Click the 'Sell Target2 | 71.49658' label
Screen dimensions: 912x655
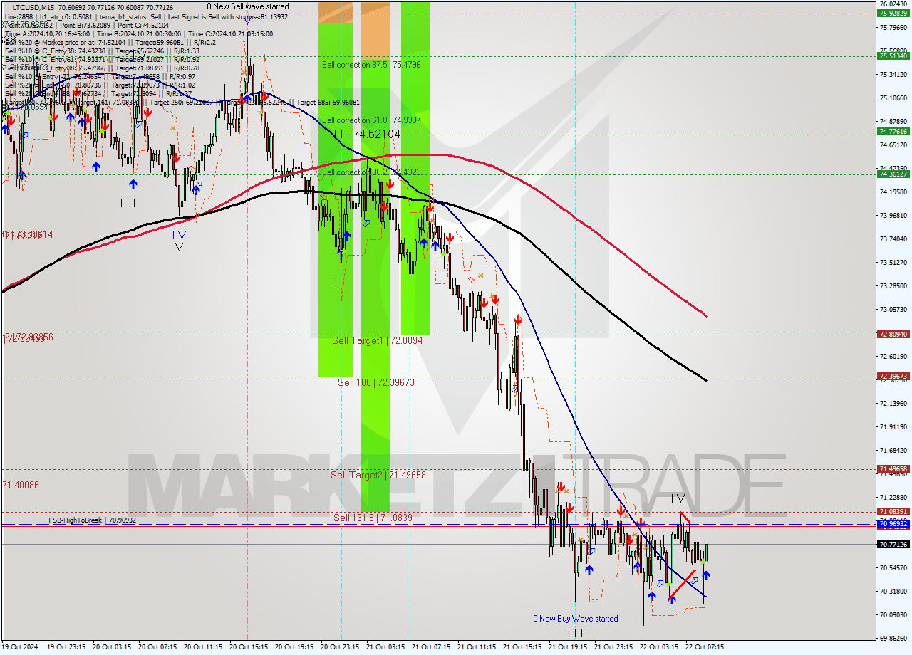click(x=378, y=475)
